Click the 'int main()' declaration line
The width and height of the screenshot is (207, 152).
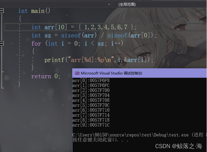click(x=34, y=11)
